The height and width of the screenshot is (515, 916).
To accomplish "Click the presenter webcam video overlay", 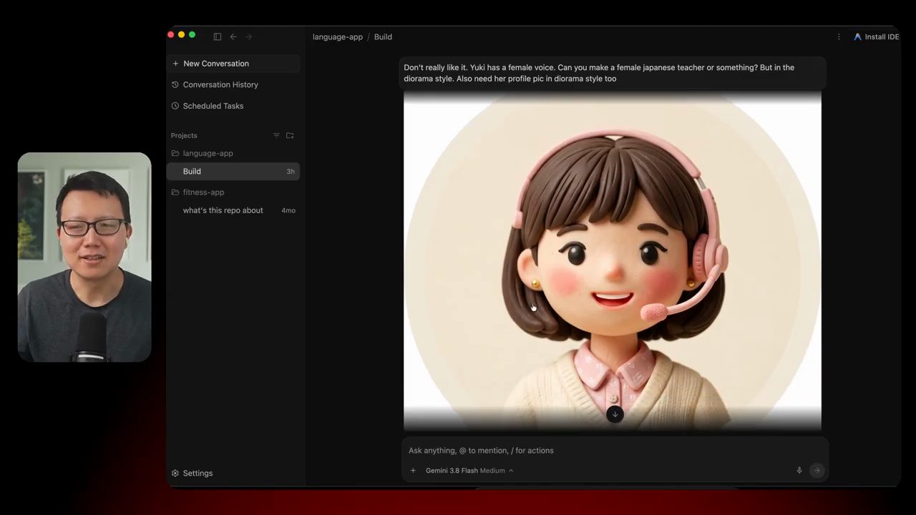I will point(84,257).
